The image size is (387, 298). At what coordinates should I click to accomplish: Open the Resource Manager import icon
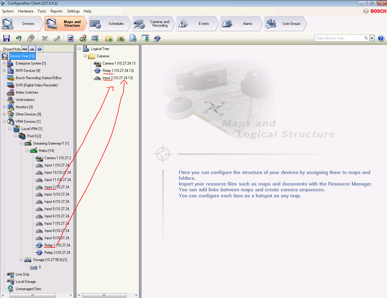[71, 38]
